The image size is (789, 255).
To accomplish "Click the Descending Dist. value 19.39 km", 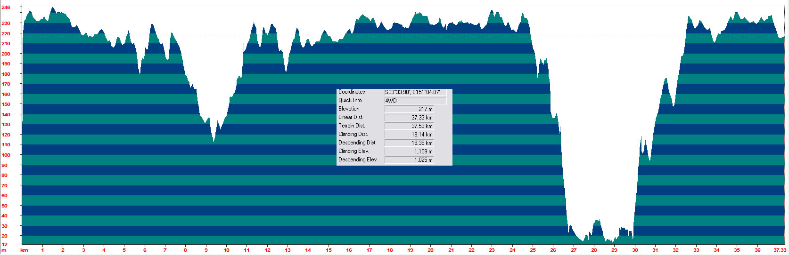I will [409, 143].
